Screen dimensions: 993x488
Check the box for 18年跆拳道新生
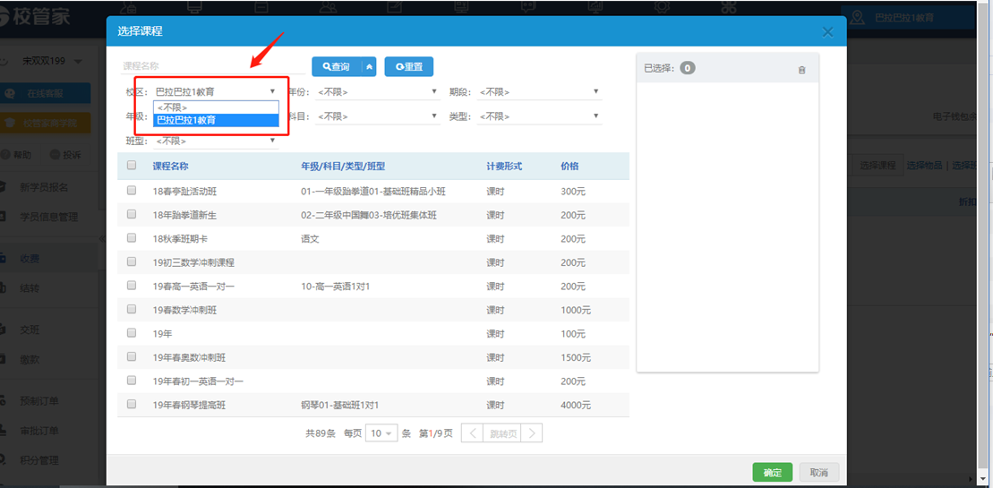click(132, 214)
